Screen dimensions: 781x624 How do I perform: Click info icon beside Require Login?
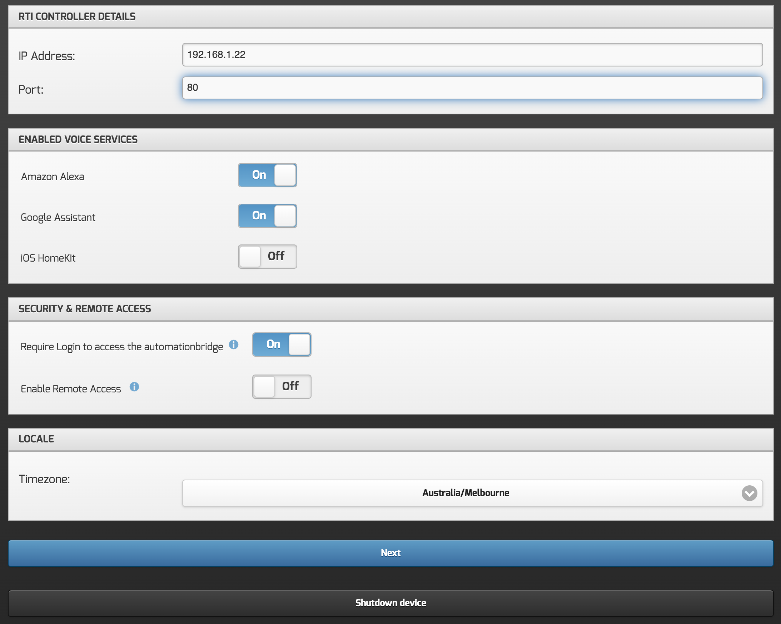[x=234, y=345]
